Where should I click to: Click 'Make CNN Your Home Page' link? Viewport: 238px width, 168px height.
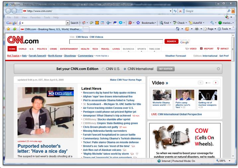pyautogui.click(x=126, y=80)
